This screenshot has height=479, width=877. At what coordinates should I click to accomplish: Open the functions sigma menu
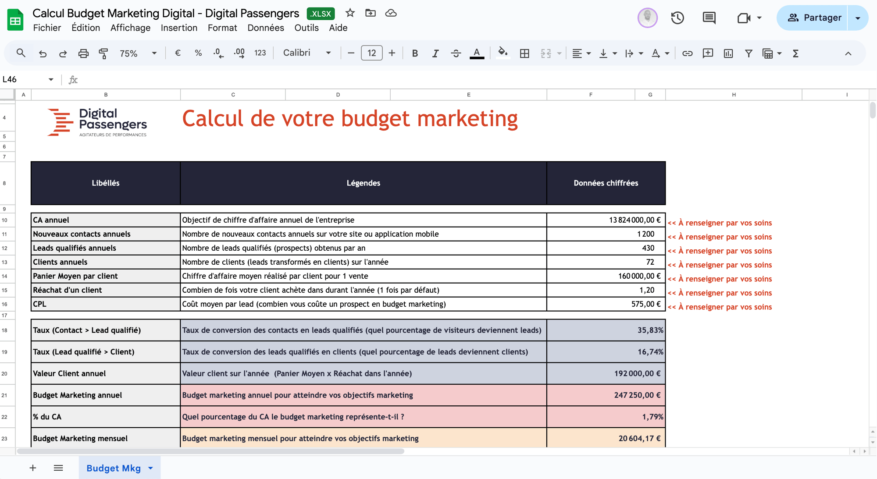795,53
